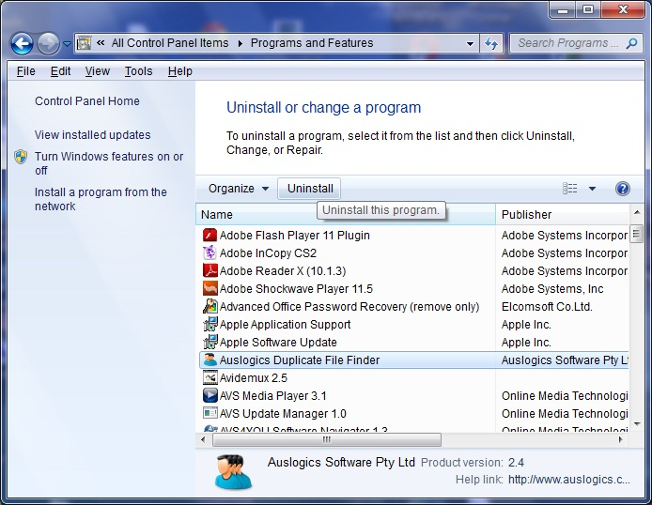Select AVS Media Player 3.1 entry
The image size is (652, 505).
point(272,396)
